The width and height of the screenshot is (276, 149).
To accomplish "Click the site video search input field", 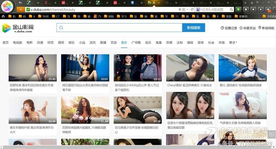I will click(119, 28).
